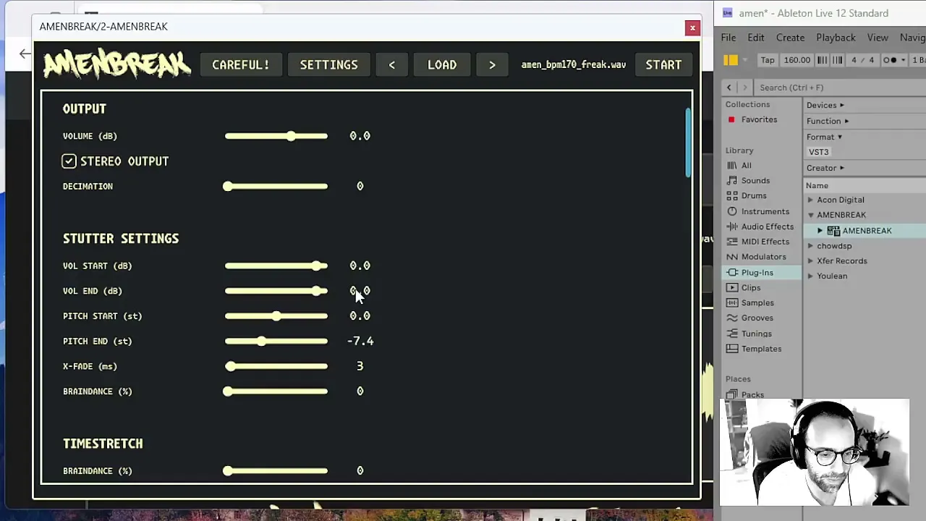Adjust the X-Fade (ms) slider
This screenshot has height=521, width=926.
point(276,367)
